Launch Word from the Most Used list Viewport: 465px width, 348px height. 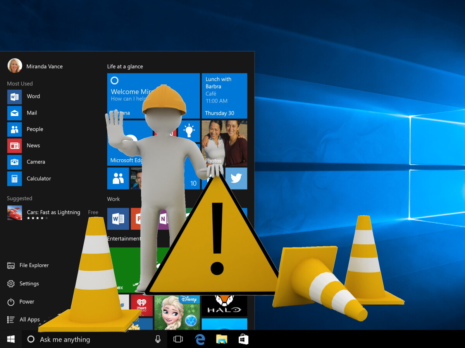[x=33, y=96]
